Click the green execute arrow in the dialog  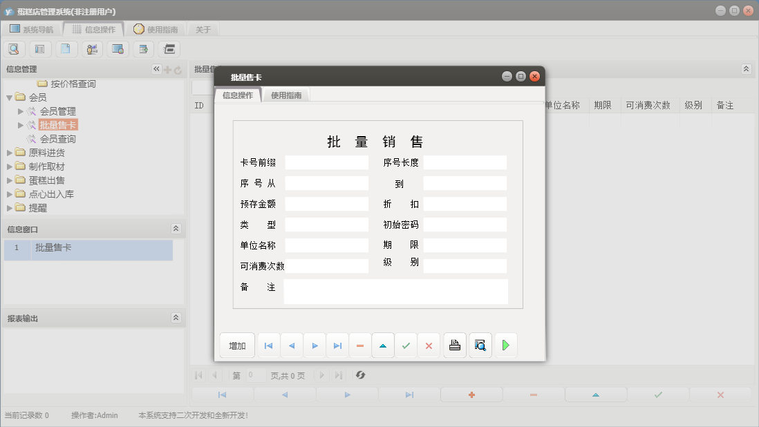505,345
